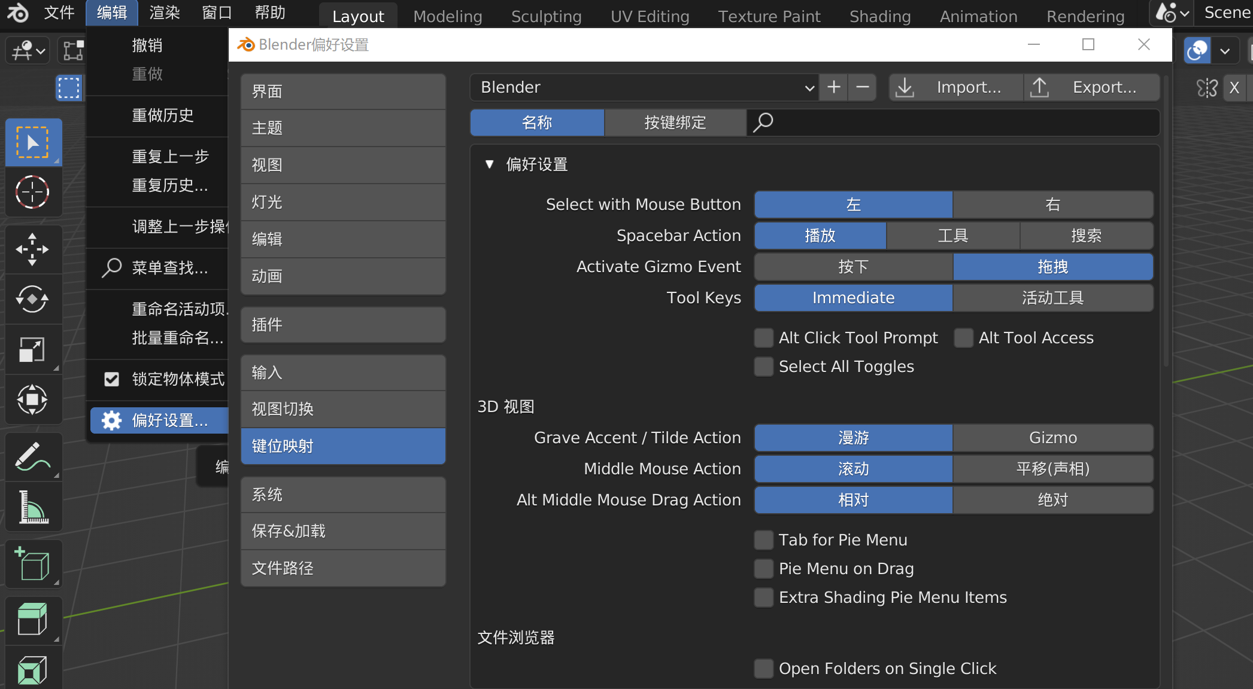Select the Scale tool icon
Screen dimensions: 1253x689
[32, 349]
